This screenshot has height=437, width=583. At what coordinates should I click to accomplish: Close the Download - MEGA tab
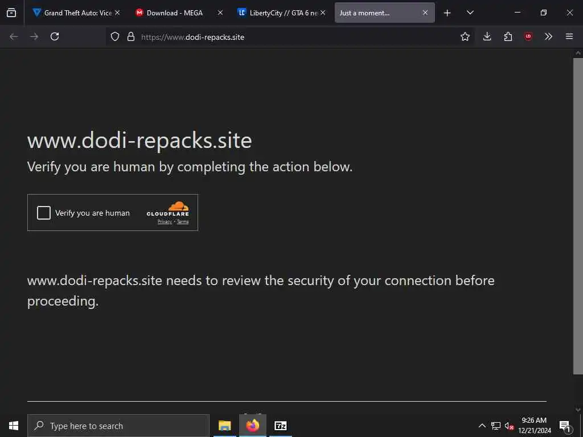(220, 13)
